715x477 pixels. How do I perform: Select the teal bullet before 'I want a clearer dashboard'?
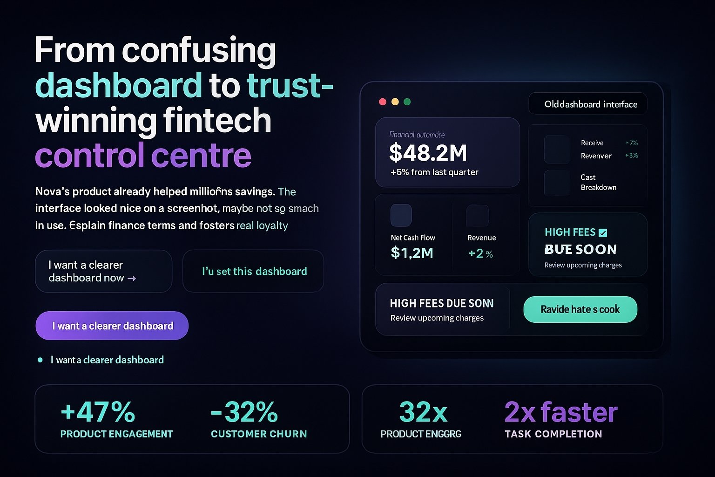point(40,360)
